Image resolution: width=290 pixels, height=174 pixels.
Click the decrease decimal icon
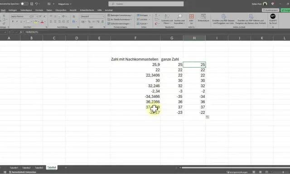pos(102,22)
